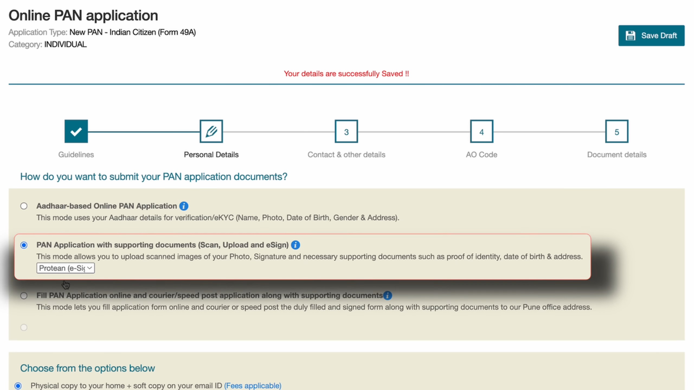694x390 pixels.
Task: Open the Fees applicable link
Action: [253, 385]
